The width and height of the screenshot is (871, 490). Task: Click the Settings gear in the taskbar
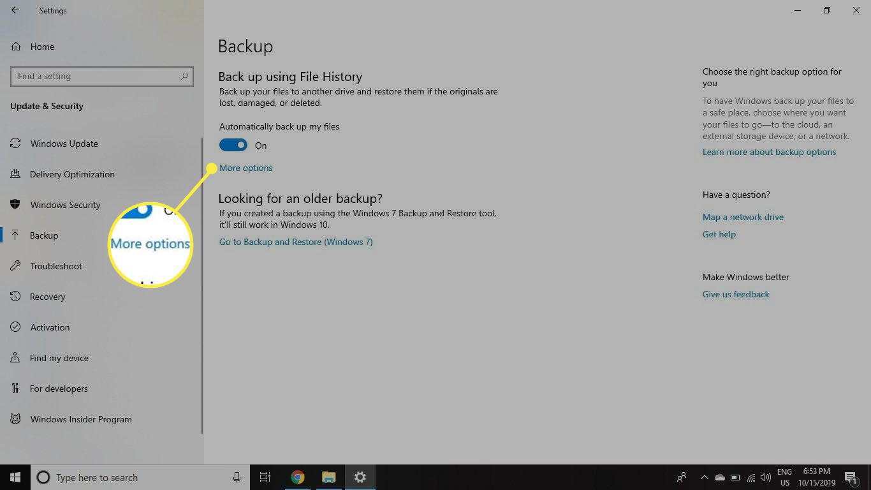pos(360,477)
